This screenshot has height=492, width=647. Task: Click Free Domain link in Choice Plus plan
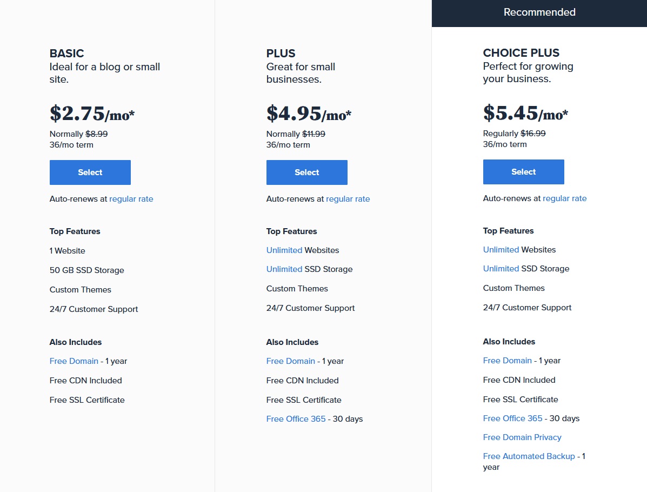(507, 361)
